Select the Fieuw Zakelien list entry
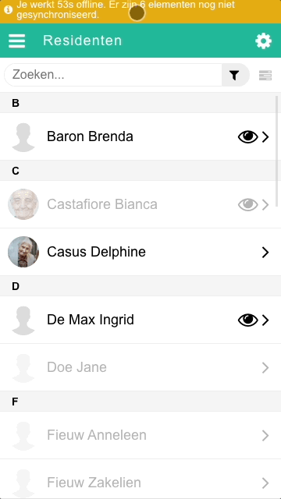 point(140,483)
